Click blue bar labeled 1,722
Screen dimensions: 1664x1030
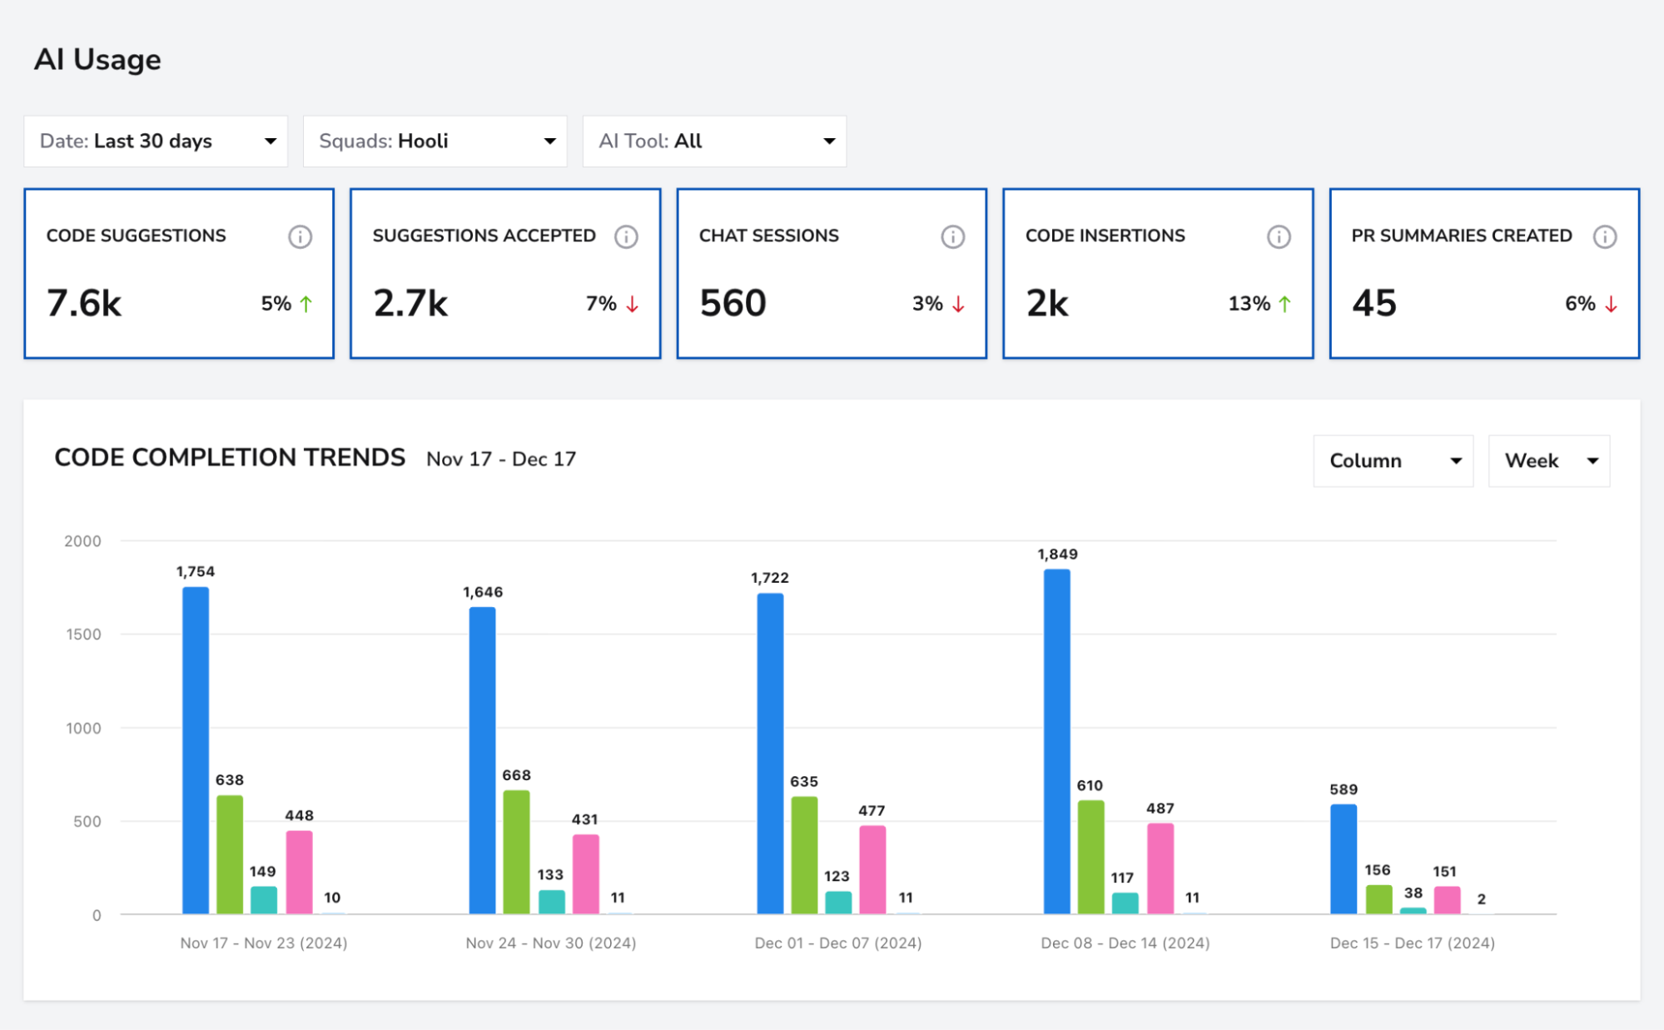(770, 754)
